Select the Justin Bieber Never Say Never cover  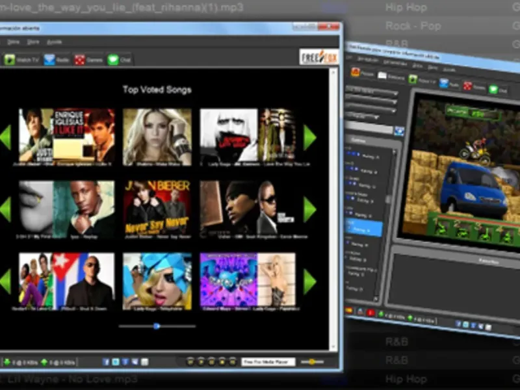tap(157, 208)
